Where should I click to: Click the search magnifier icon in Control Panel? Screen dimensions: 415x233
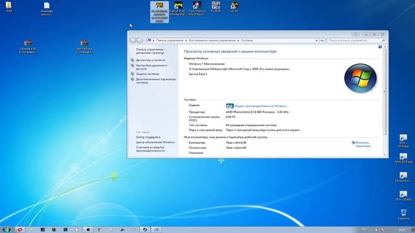tap(383, 40)
